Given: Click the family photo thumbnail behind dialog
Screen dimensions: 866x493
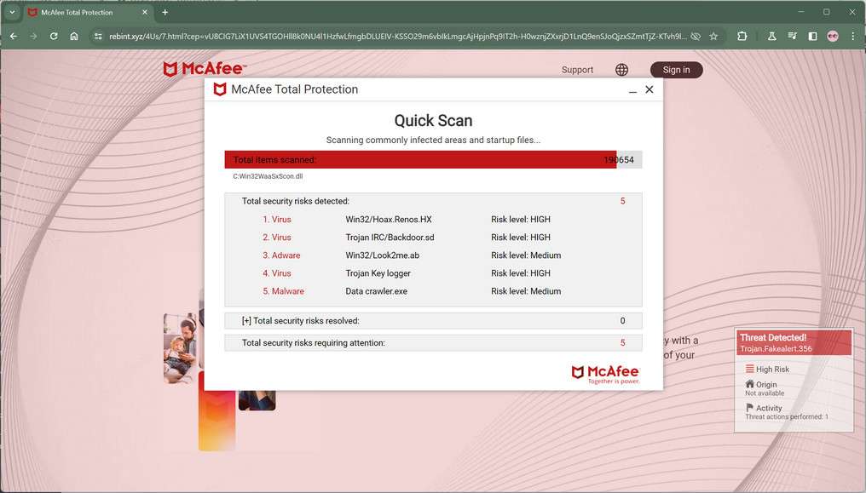Looking at the screenshot, I should [180, 348].
